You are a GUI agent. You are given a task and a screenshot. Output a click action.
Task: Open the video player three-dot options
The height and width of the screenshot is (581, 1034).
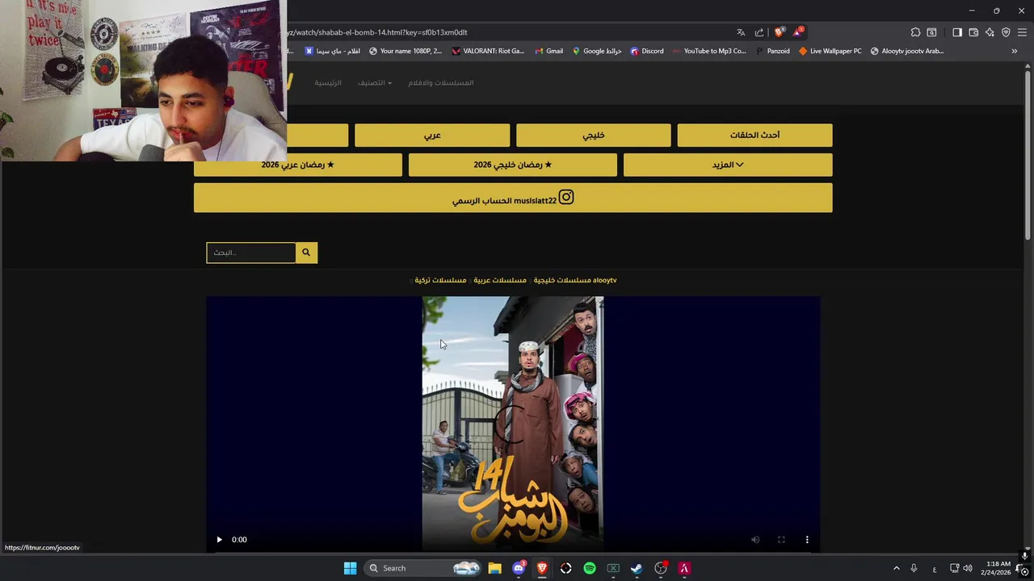coord(807,540)
